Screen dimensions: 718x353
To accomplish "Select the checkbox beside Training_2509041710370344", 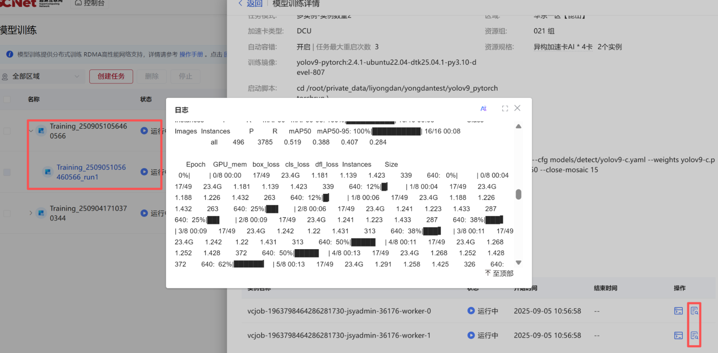I will 7,214.
